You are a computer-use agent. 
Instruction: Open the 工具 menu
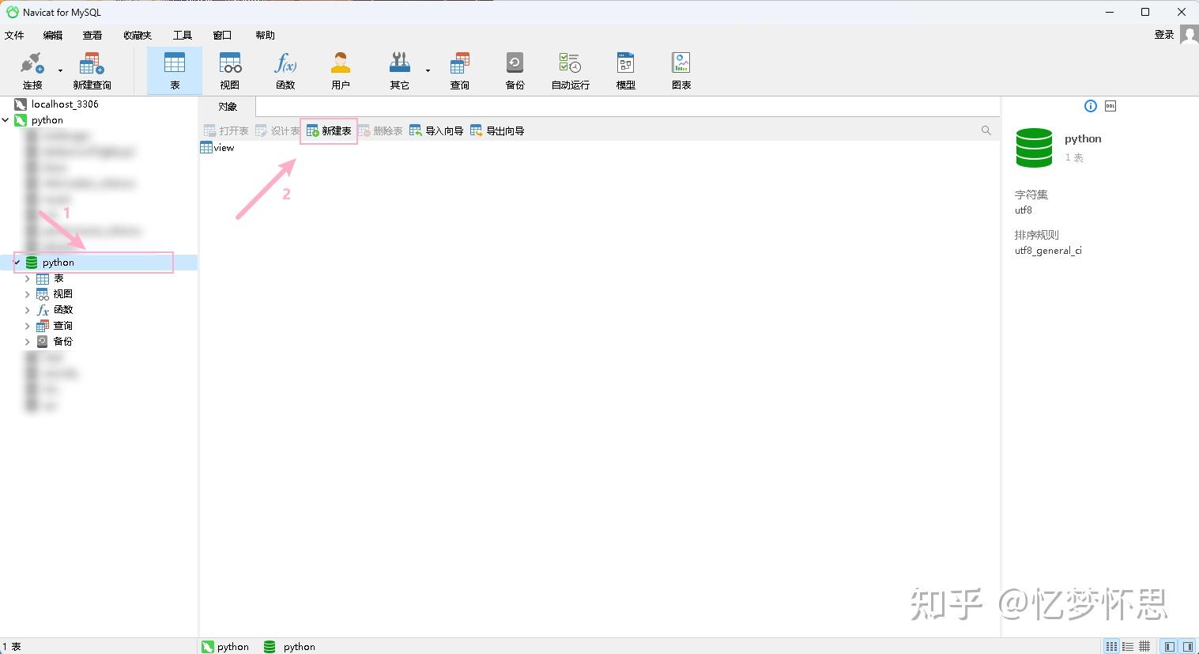pyautogui.click(x=182, y=35)
